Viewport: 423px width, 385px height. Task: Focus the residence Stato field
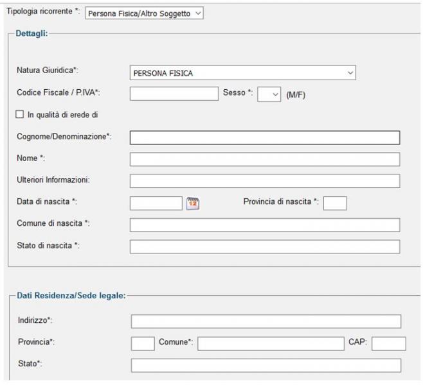coord(266,366)
